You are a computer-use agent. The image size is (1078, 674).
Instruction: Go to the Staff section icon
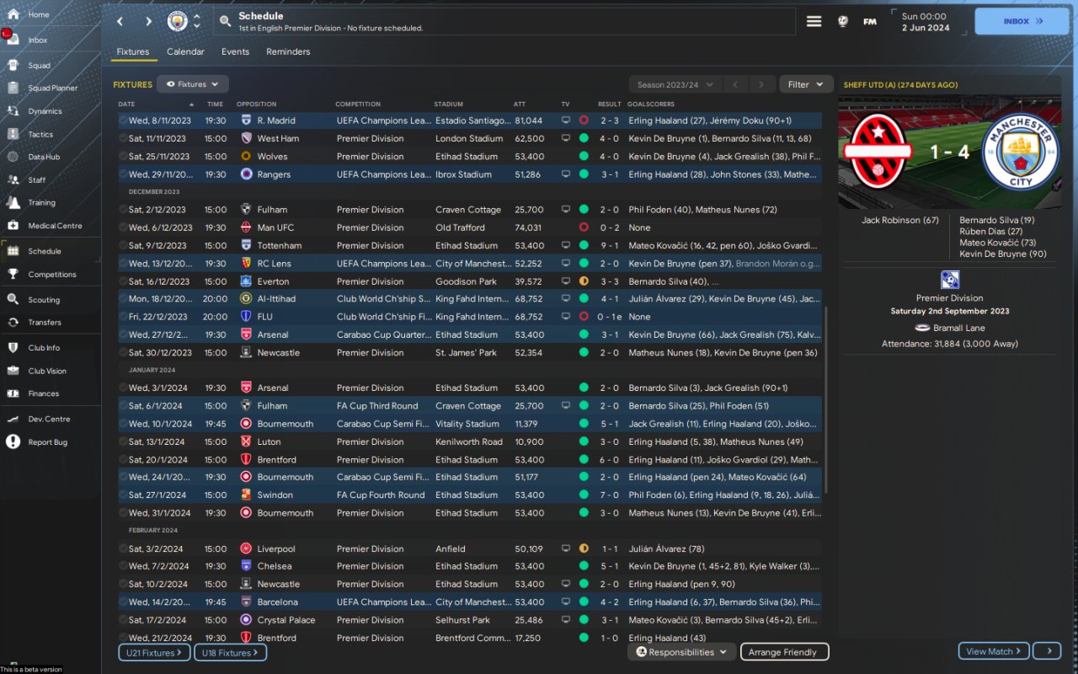13,179
